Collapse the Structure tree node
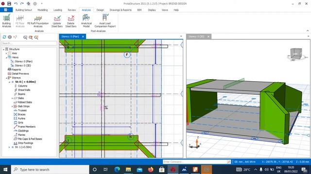 click(3, 49)
